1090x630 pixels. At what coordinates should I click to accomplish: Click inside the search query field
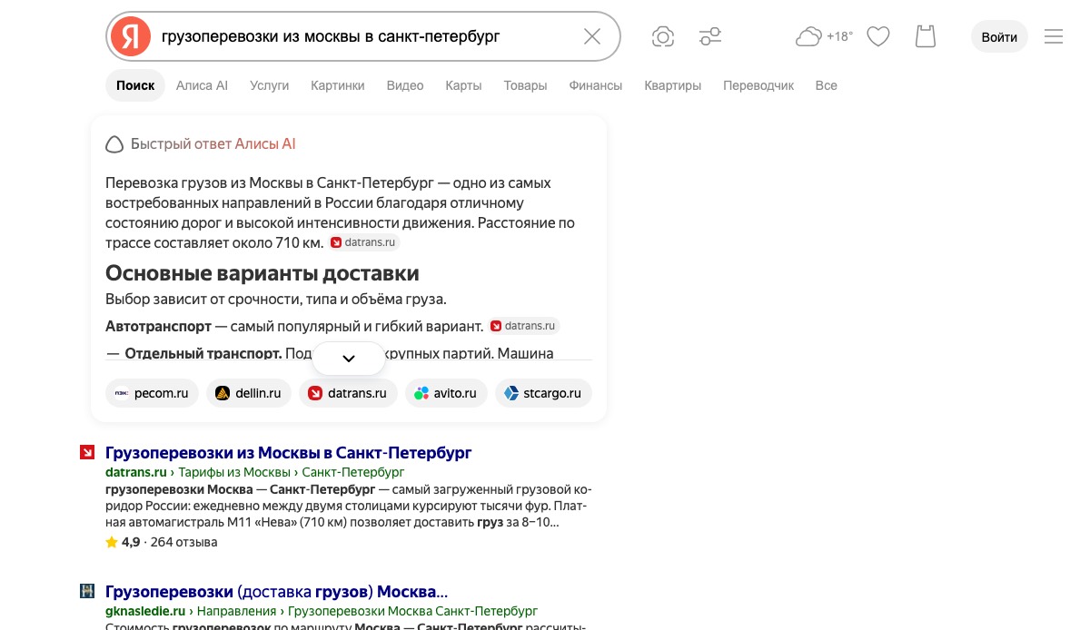pyautogui.click(x=363, y=36)
